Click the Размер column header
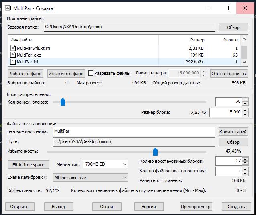 coord(183,40)
